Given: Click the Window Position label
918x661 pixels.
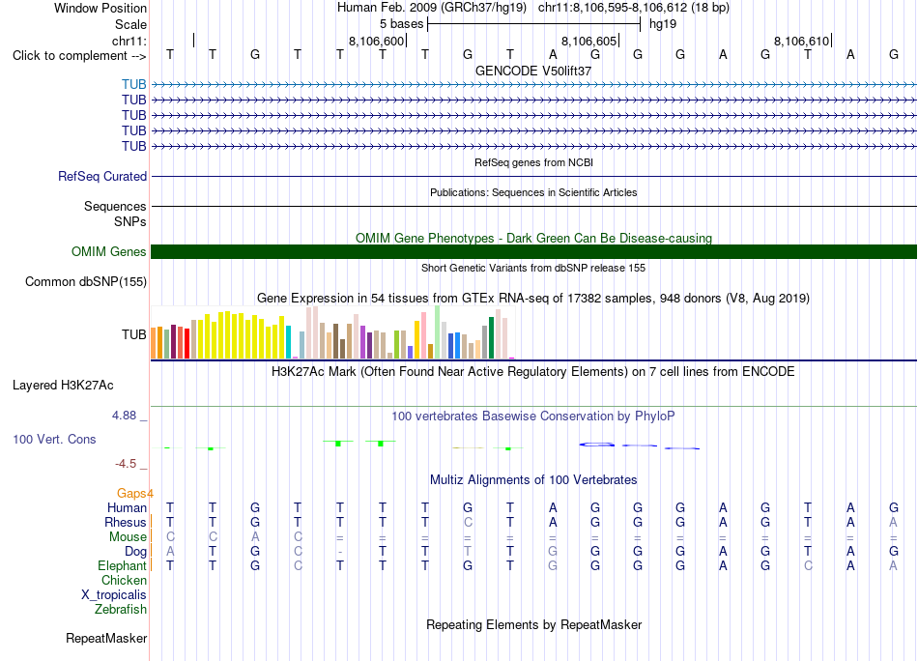Looking at the screenshot, I should (x=100, y=8).
